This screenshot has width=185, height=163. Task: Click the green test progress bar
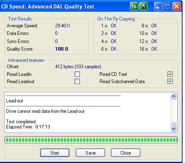[x=91, y=140]
